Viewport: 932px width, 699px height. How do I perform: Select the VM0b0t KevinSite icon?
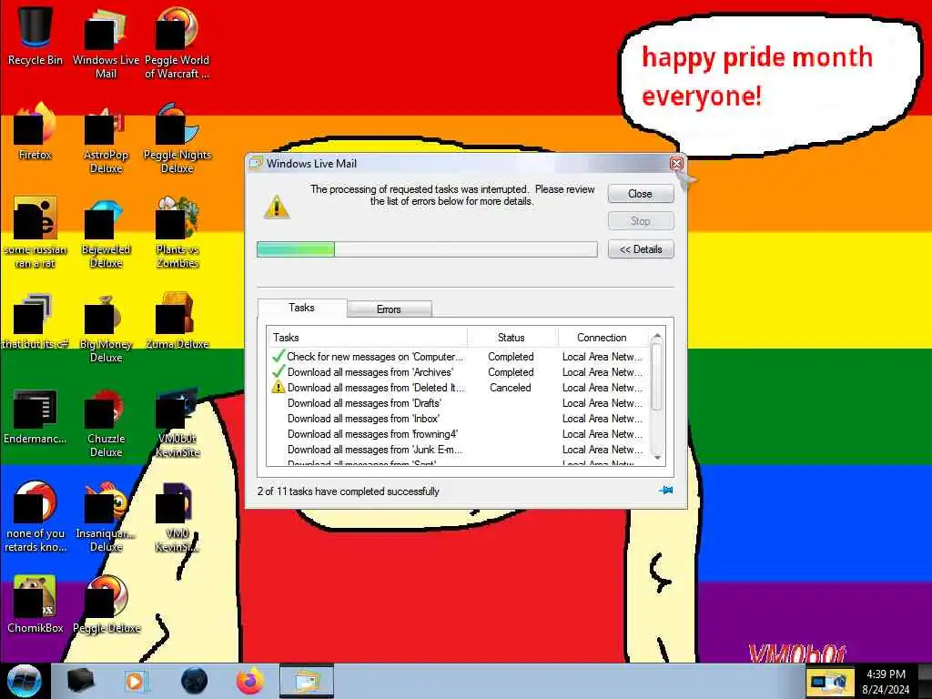coord(177,422)
